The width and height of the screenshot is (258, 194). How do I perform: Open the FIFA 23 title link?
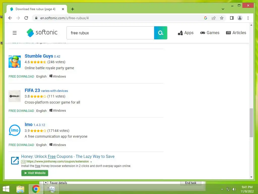pos(32,90)
